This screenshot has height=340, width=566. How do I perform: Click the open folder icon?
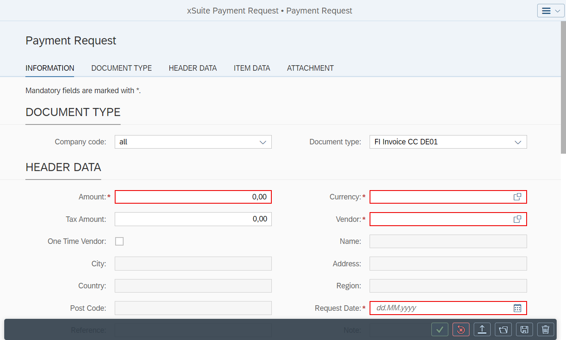pyautogui.click(x=503, y=329)
